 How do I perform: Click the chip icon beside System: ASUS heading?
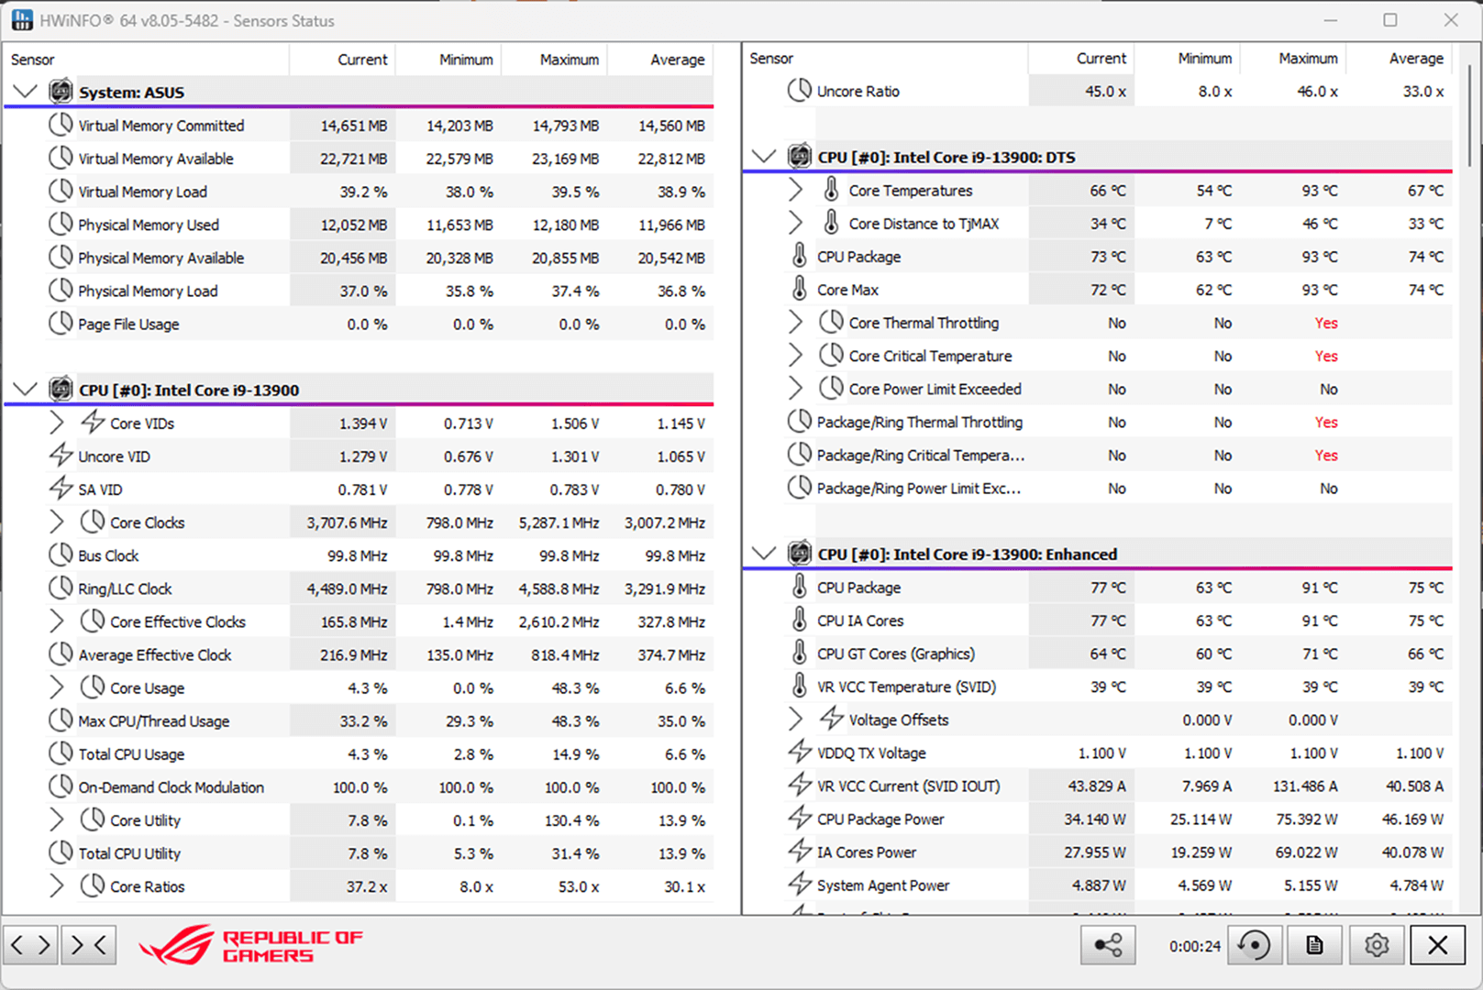tap(61, 92)
